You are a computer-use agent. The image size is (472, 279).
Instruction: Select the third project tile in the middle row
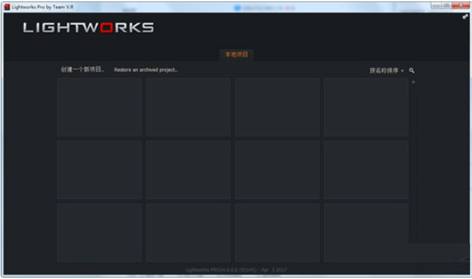coord(277,169)
